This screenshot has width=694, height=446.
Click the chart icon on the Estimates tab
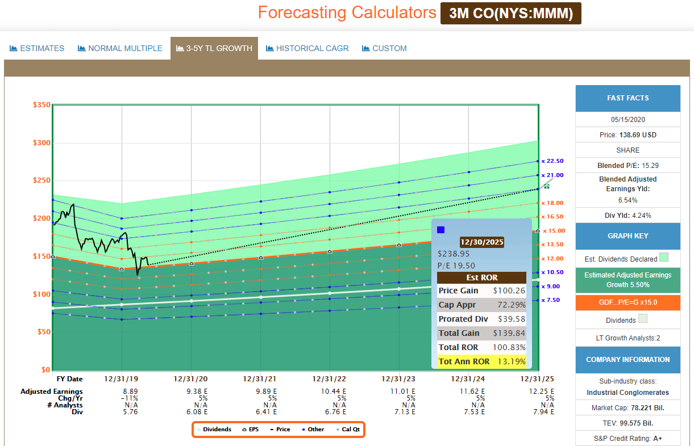(14, 48)
